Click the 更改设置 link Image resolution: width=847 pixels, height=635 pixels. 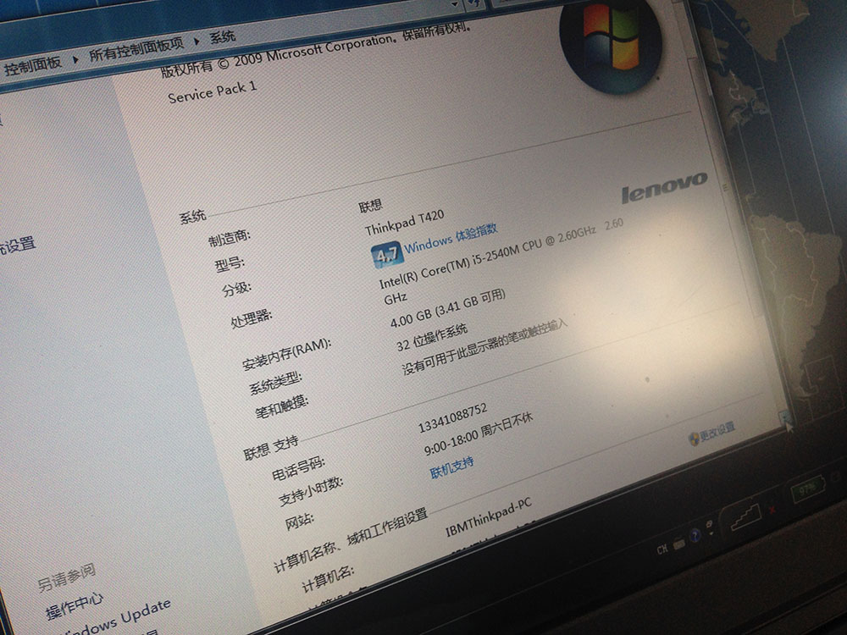pos(717,430)
